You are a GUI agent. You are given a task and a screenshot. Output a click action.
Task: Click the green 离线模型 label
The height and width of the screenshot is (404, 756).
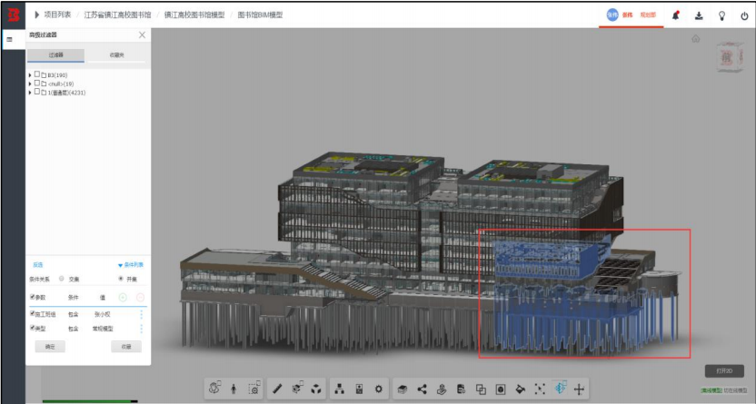pyautogui.click(x=711, y=390)
